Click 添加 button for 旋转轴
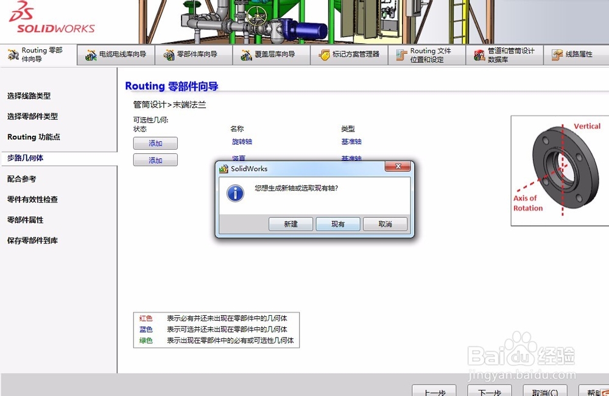Screen dimensions: 609x396 click(x=155, y=143)
